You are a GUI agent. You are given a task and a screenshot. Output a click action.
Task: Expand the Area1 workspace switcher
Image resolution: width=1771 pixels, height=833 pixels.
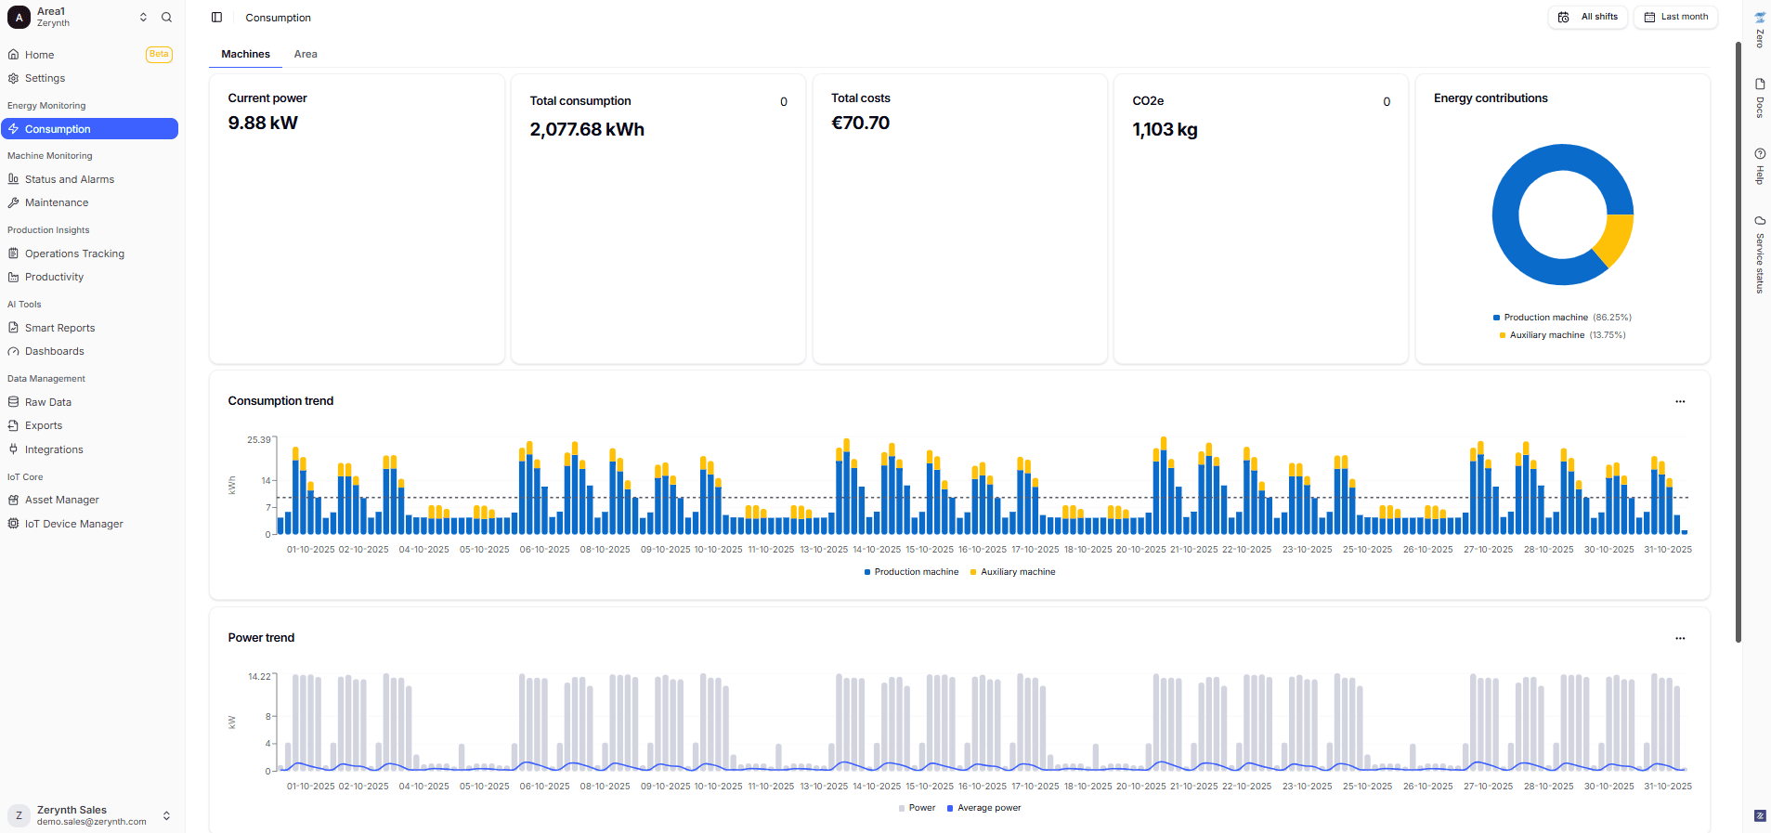143,18
